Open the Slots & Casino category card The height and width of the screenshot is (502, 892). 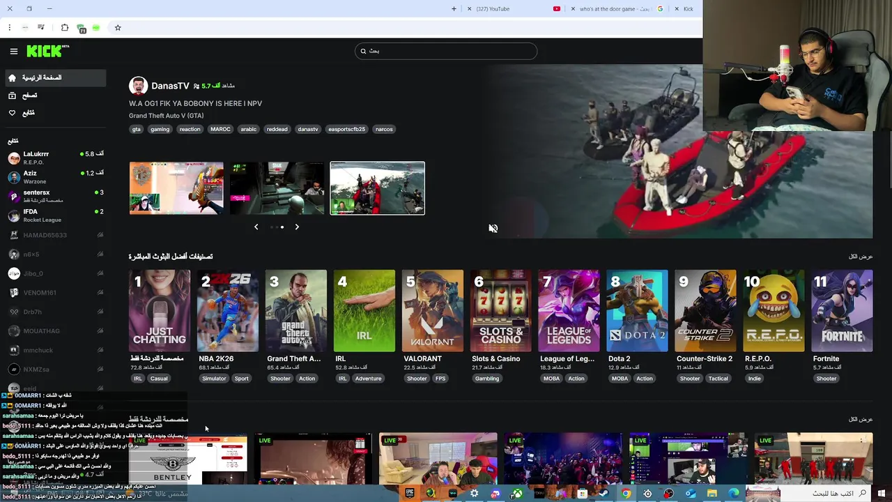[x=501, y=311]
